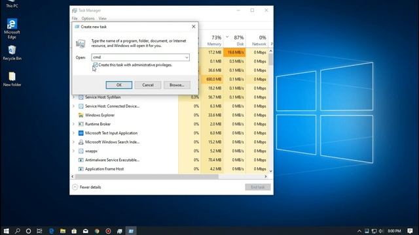Click the End task button

(x=257, y=187)
